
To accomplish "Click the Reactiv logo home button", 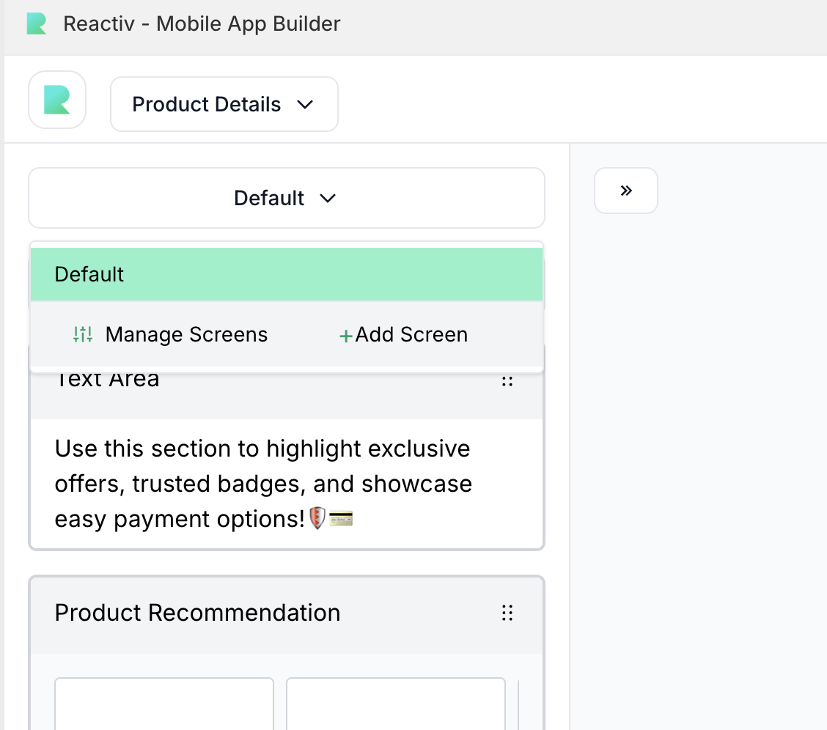I will click(57, 100).
